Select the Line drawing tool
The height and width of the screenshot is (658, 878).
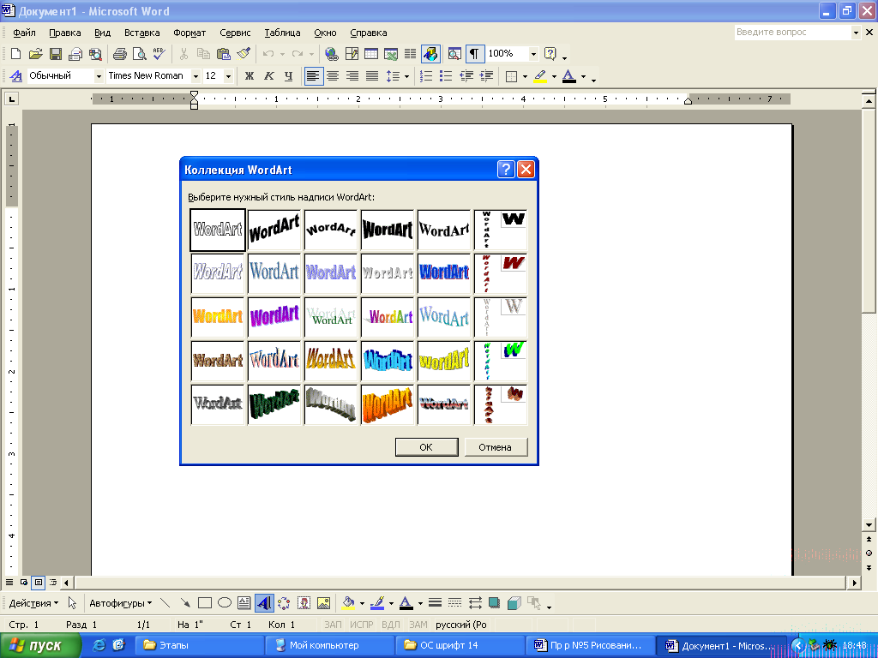(165, 602)
